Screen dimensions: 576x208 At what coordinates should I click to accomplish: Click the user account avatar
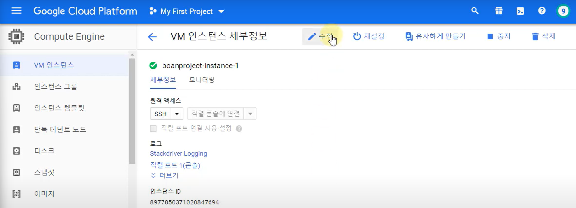[563, 11]
